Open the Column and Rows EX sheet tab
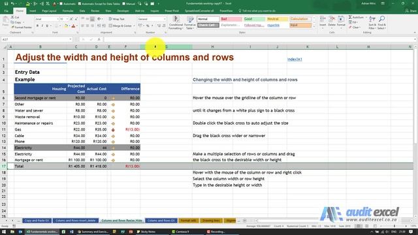 tap(161, 221)
